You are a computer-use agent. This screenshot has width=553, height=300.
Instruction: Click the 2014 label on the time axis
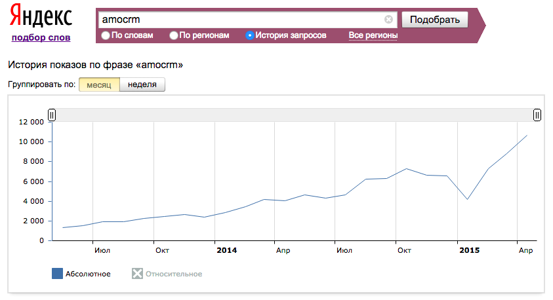point(226,250)
